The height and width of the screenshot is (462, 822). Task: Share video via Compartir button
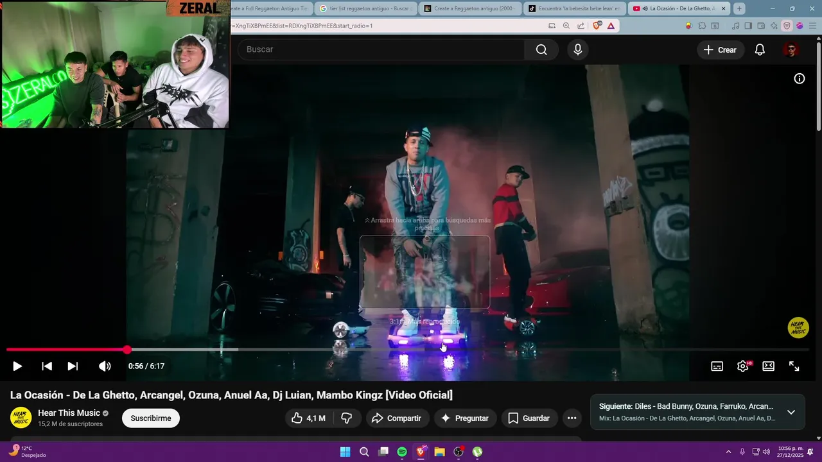click(x=396, y=418)
